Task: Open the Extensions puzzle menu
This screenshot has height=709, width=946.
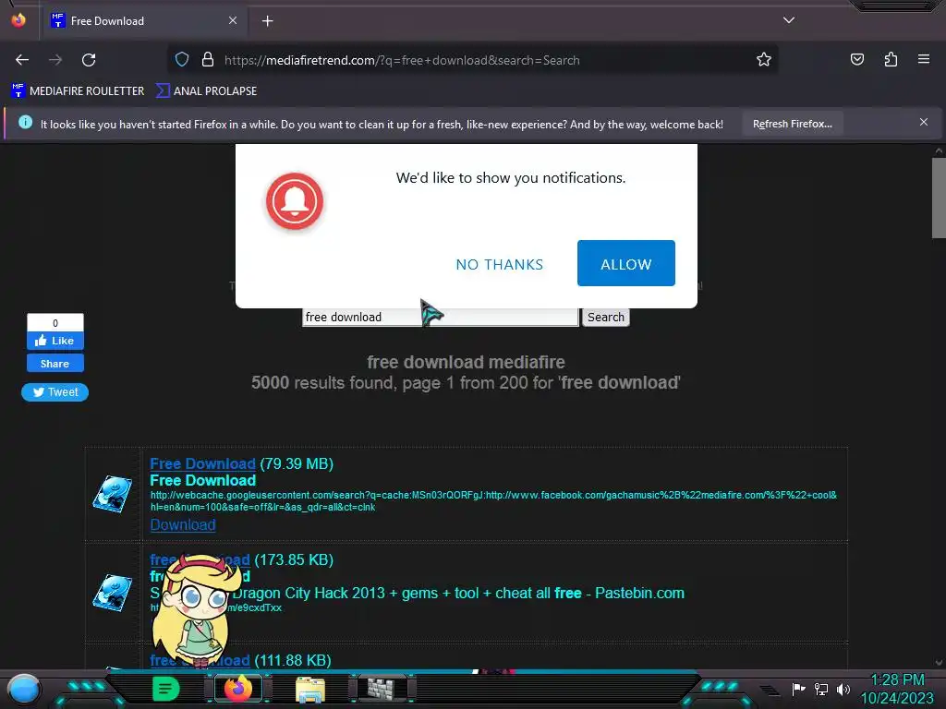Action: point(891,60)
